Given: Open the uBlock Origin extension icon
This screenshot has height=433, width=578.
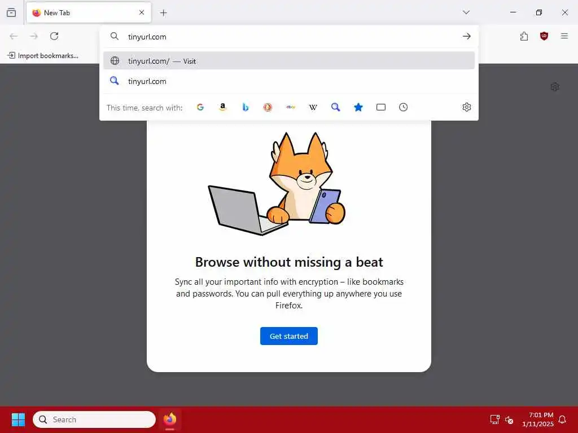Looking at the screenshot, I should [x=544, y=36].
